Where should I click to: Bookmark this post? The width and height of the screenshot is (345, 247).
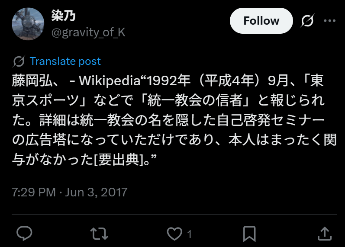coord(249,234)
